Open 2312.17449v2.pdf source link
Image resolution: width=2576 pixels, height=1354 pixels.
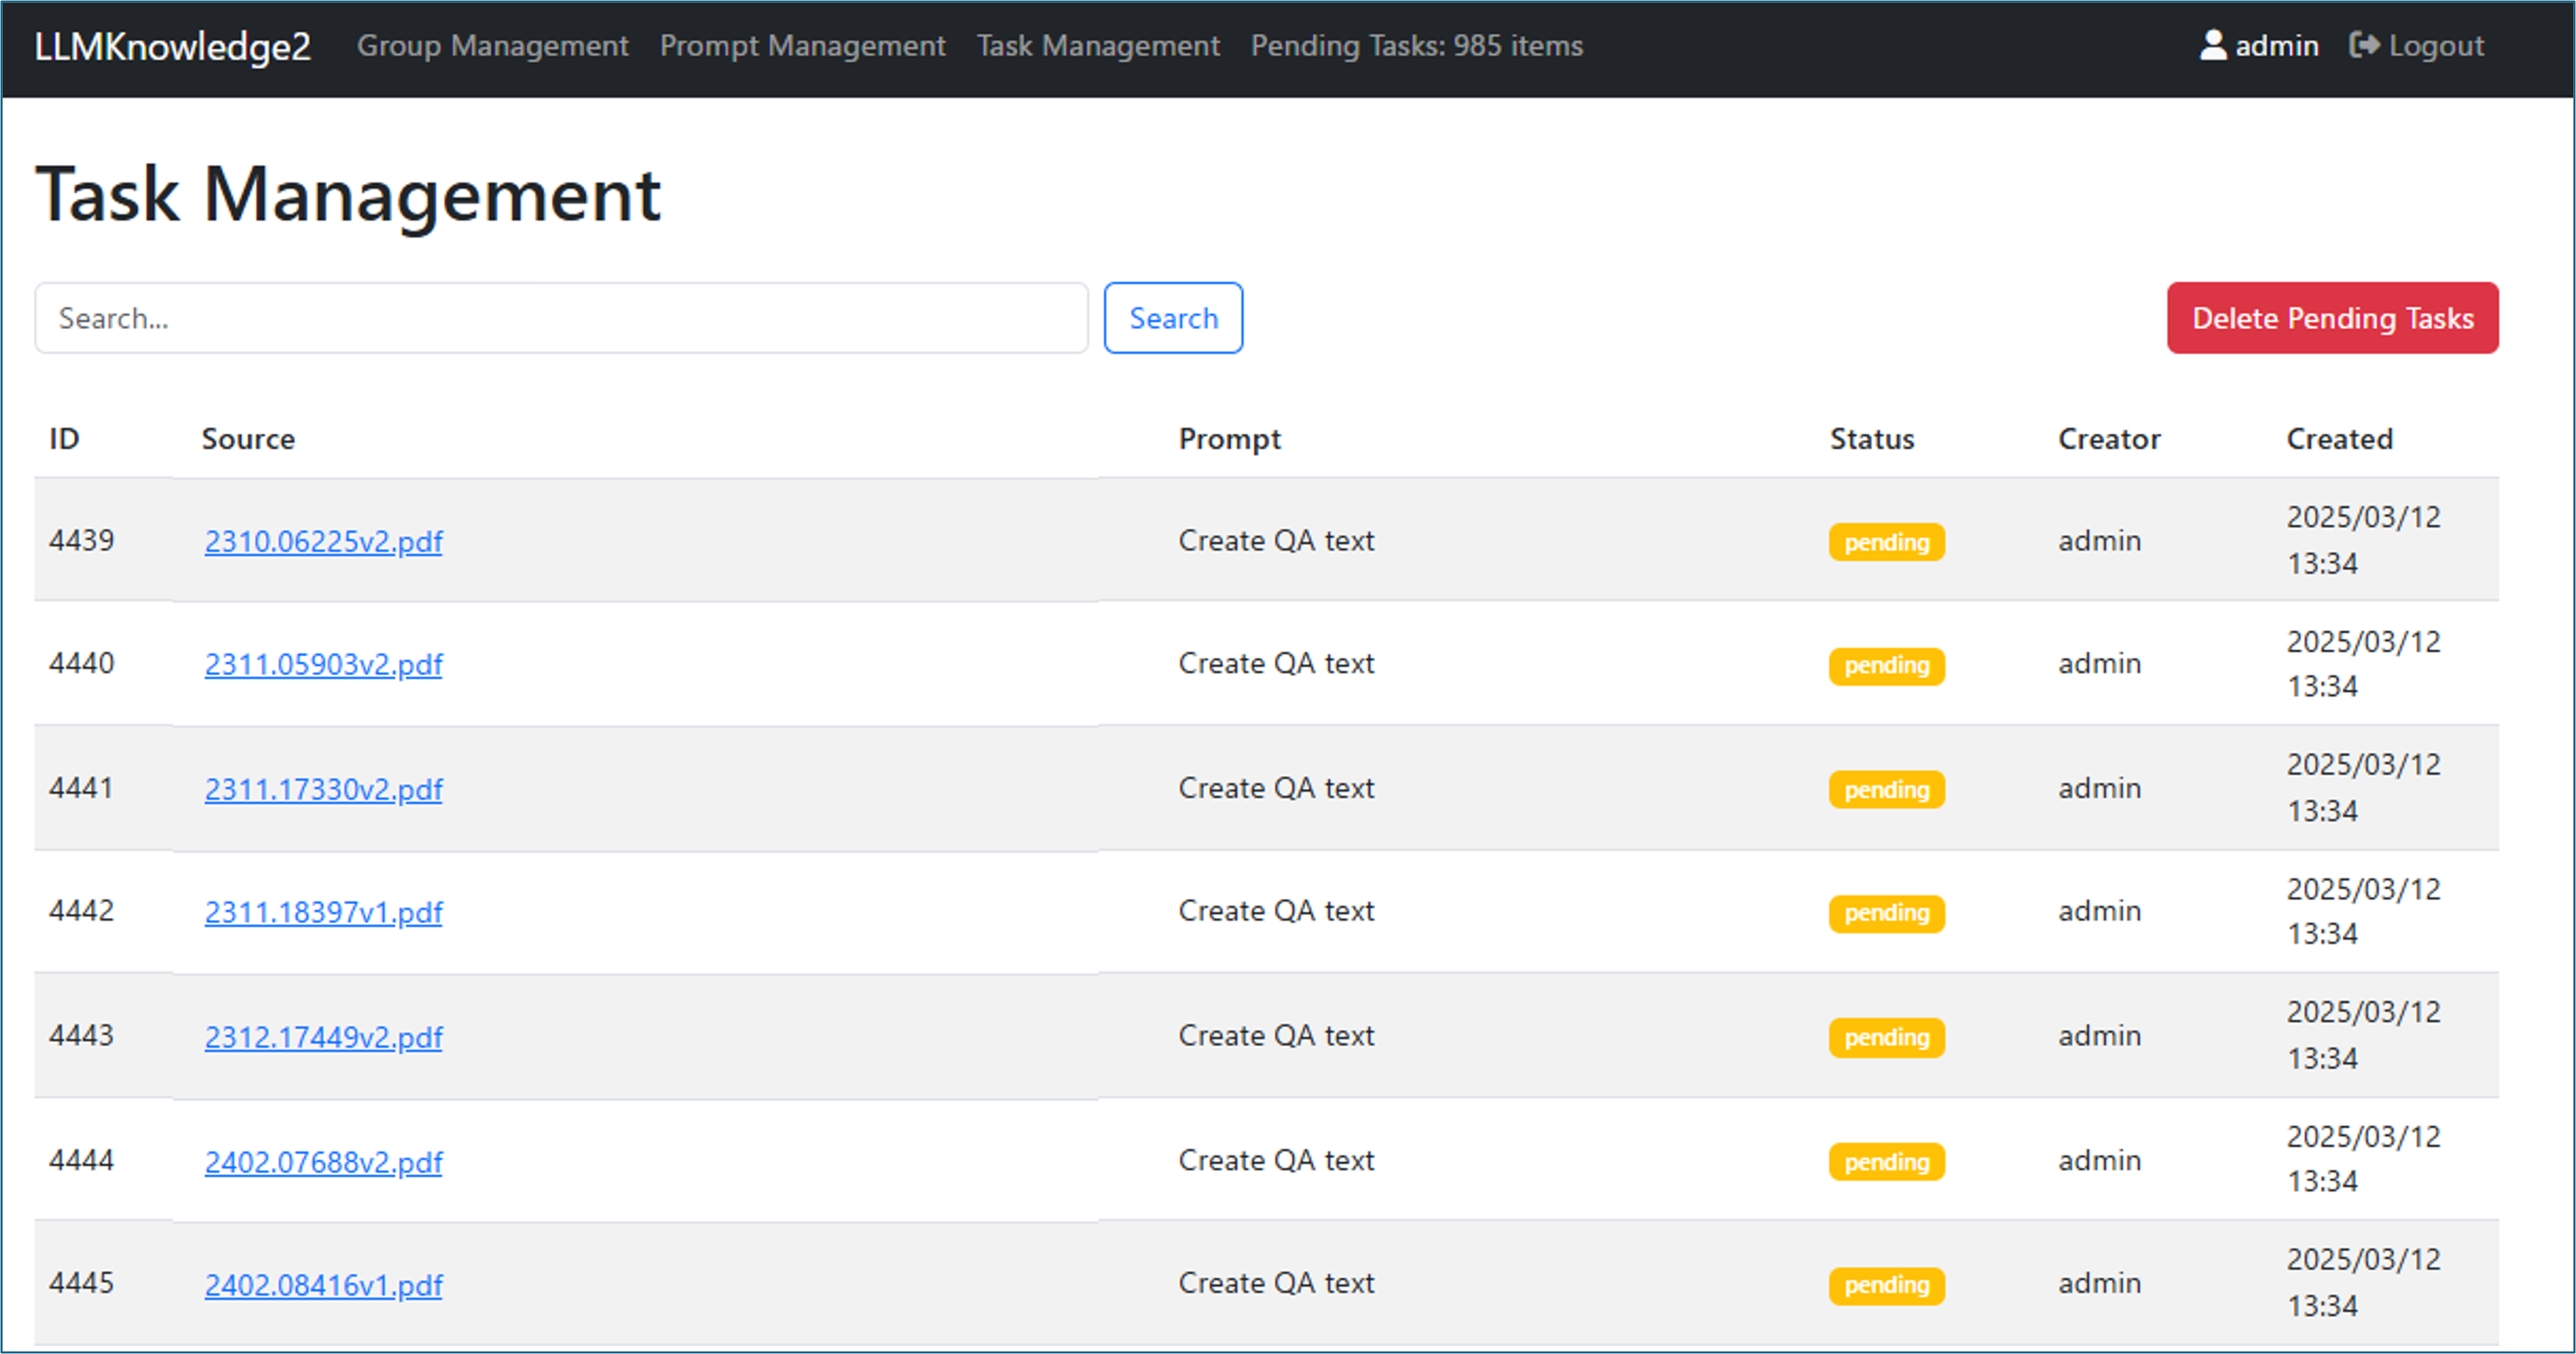point(323,1037)
